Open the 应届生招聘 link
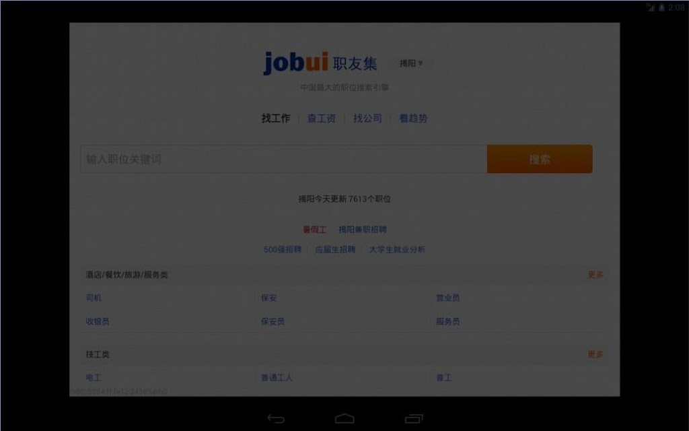 [x=335, y=249]
